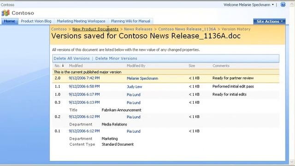Click the page scrollbar down arrow
Screen dimensions: 295x166
point(292,162)
